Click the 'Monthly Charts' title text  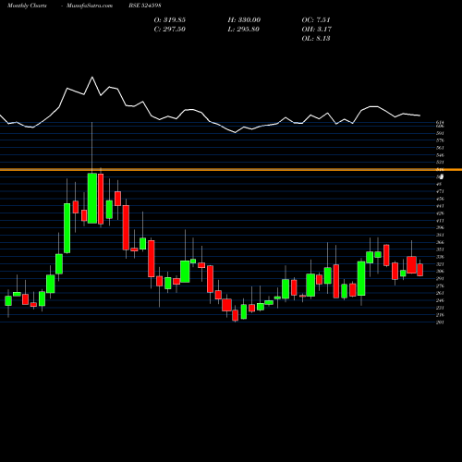pyautogui.click(x=27, y=6)
